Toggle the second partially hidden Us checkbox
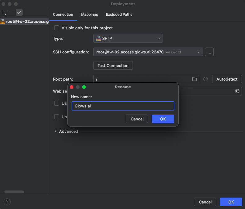The image size is (245, 209). [57, 117]
